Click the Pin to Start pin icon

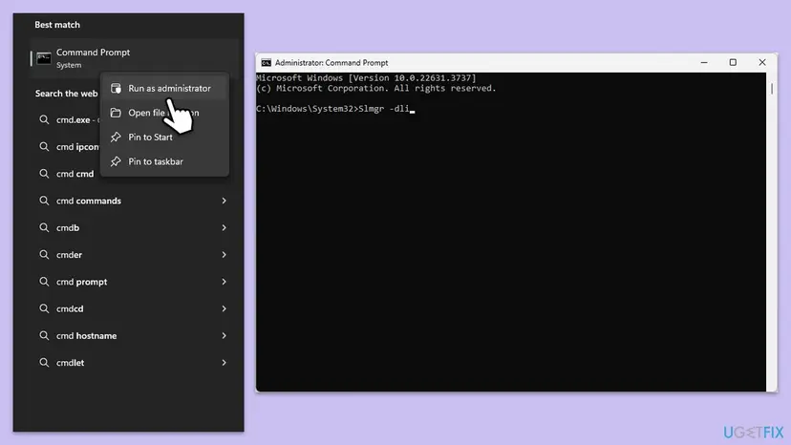(x=116, y=138)
